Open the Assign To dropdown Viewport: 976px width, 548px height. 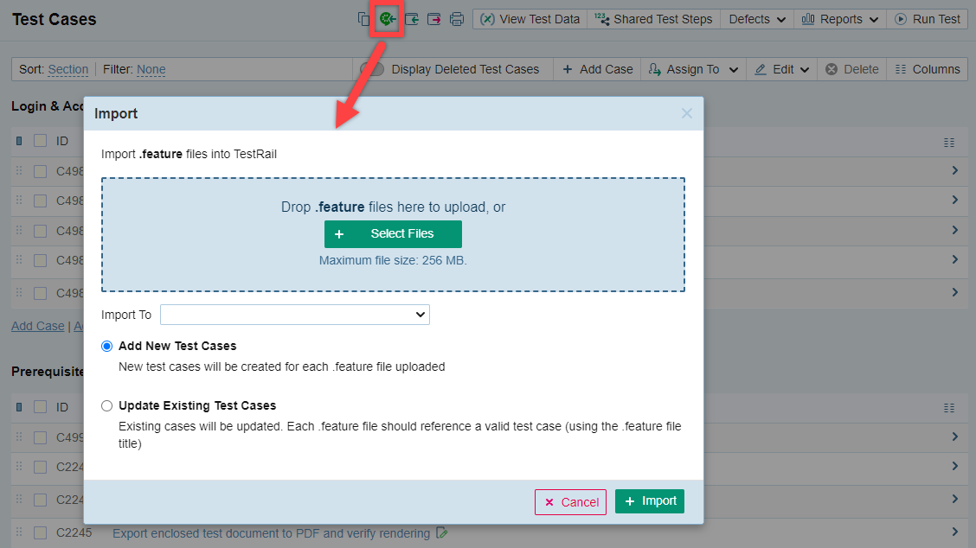pyautogui.click(x=693, y=69)
